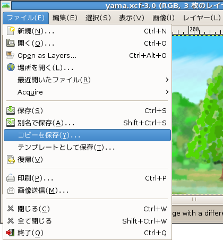This screenshot has height=240, width=223.
Task: Expand the 最近開いたファイル(R) submenu arrow
Action: click(x=167, y=80)
